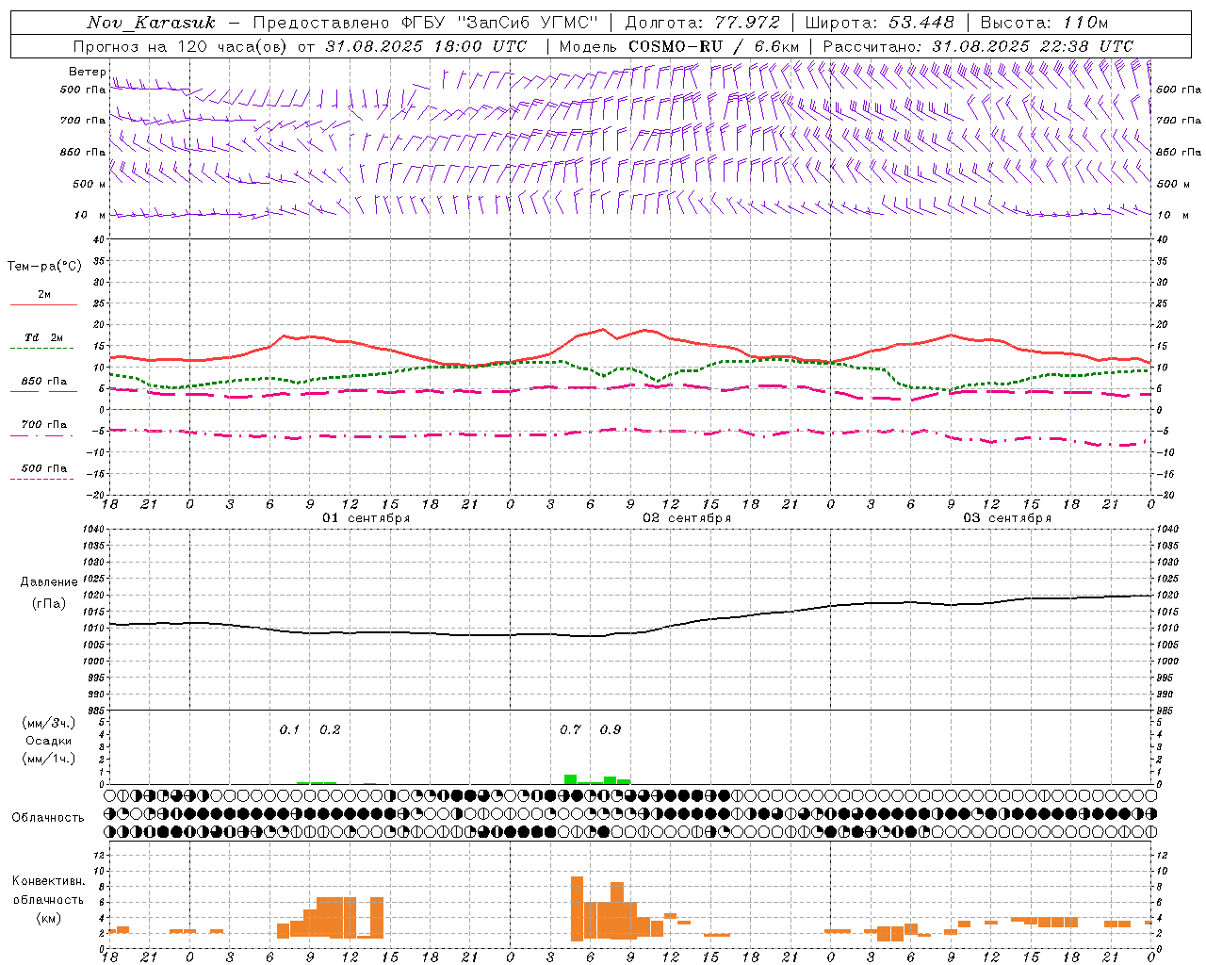The width and height of the screenshot is (1206, 965).
Task: Click the 0.1 precipitation amount value
Action: click(289, 730)
